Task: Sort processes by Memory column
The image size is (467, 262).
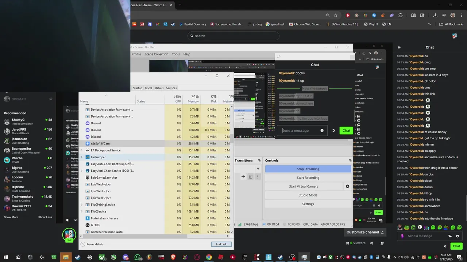Action: coord(191,99)
